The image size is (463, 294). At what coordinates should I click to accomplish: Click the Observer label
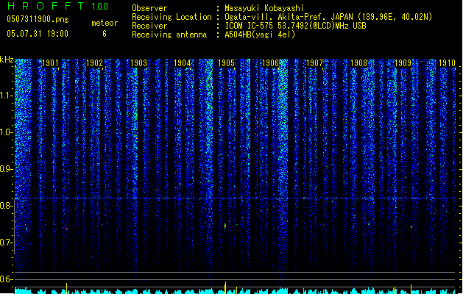[x=149, y=8]
